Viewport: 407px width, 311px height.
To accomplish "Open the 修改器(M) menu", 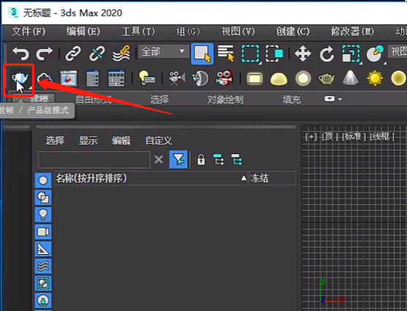I will (x=352, y=31).
